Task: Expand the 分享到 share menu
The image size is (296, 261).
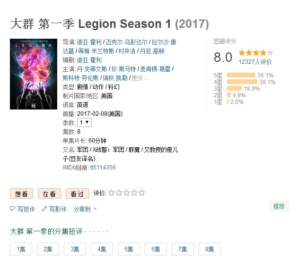Action: tap(85, 209)
